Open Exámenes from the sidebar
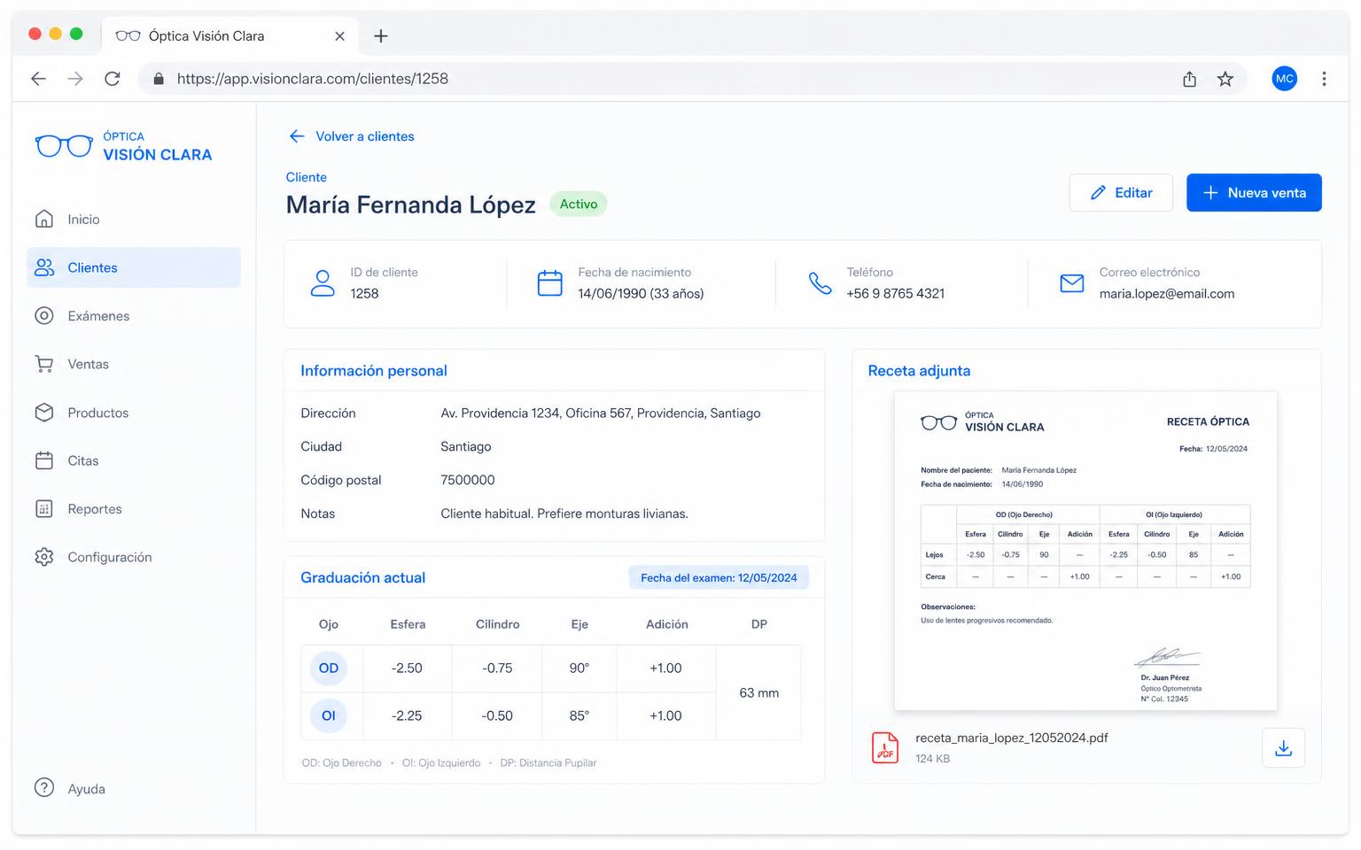The height and width of the screenshot is (850, 1361). click(x=134, y=316)
